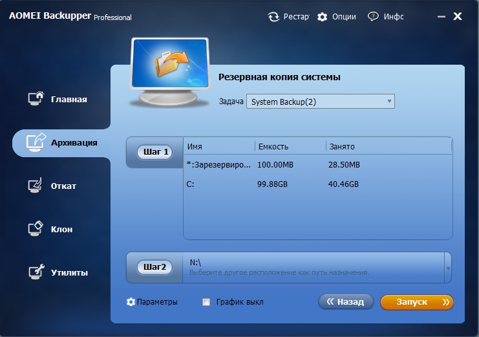Click the Откат restore icon in sidebar
Viewport: 479px width, 337px height.
coord(35,186)
